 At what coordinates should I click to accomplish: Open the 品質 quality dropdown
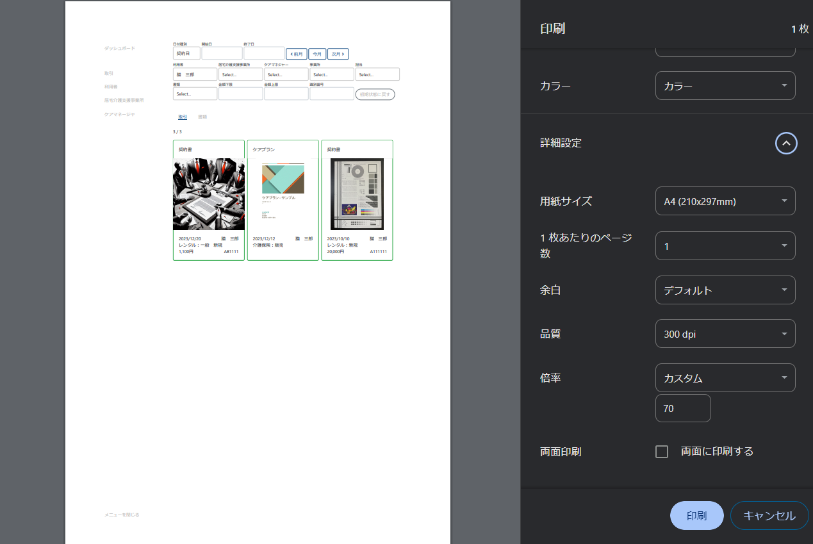tap(725, 333)
